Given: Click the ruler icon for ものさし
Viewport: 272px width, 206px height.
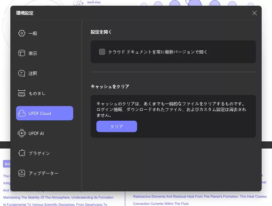Looking at the screenshot, I should click(22, 93).
